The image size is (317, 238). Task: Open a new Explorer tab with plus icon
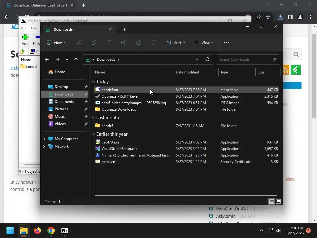[124, 29]
